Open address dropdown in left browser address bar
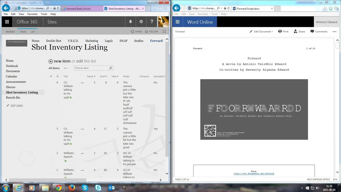The width and height of the screenshot is (341, 192). coord(51,8)
